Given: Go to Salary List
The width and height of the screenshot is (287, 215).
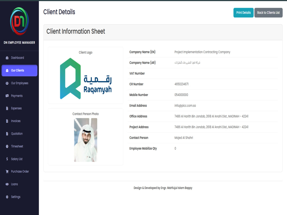Looking at the screenshot, I should (x=20, y=159).
